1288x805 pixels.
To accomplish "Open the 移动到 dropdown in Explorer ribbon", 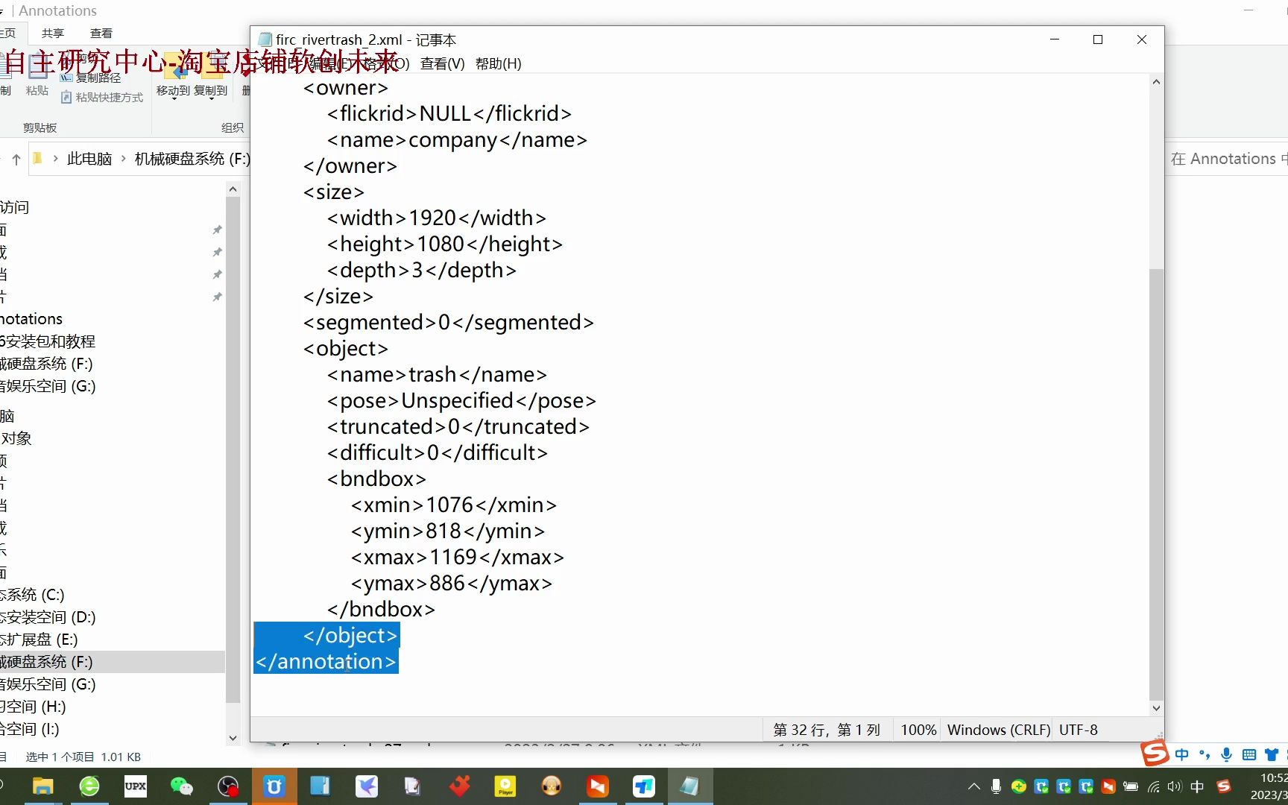I will 174,91.
